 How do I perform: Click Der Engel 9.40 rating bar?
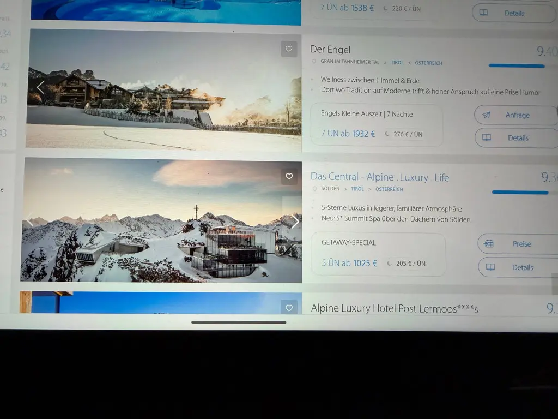(516, 65)
